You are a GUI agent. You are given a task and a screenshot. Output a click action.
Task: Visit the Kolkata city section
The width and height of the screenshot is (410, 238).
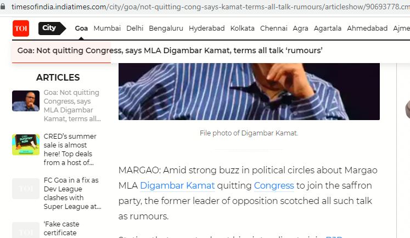243,28
